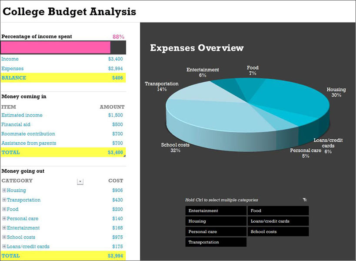Clear the slicer filter icon

tap(305, 200)
